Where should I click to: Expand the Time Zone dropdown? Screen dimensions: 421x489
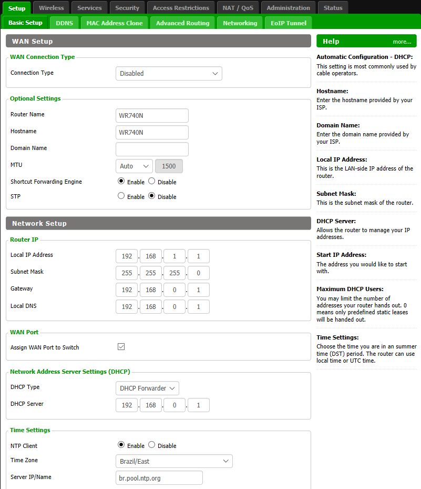pyautogui.click(x=174, y=461)
